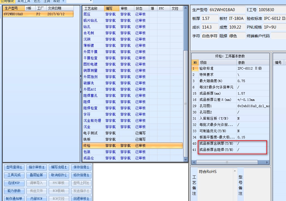Image resolution: width=286 pixels, height=201 pixels.
Task: Click the 交货日期 column header
Action: (60, 8)
